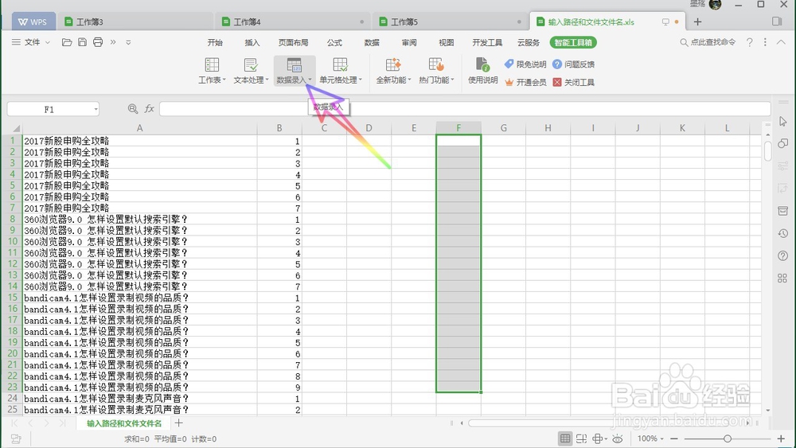Click the WPS home button

(33, 21)
